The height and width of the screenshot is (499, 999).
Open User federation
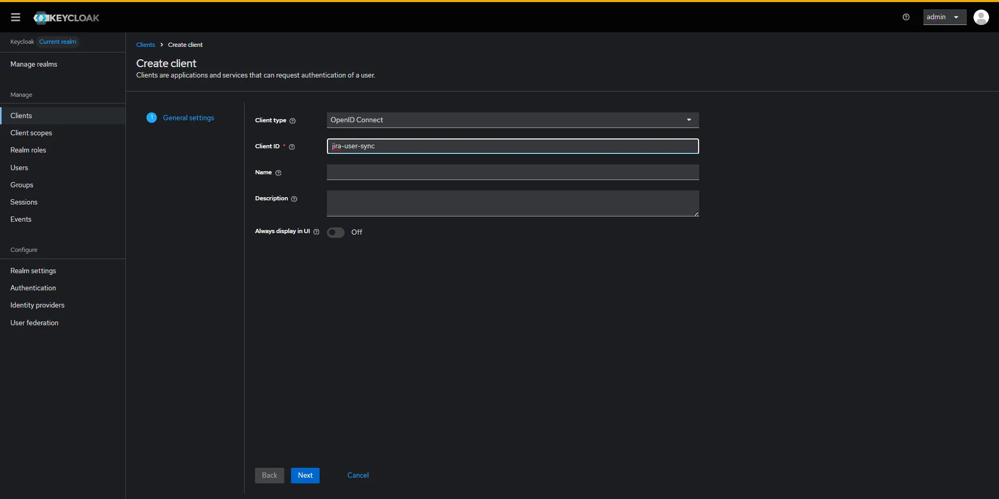pos(34,323)
